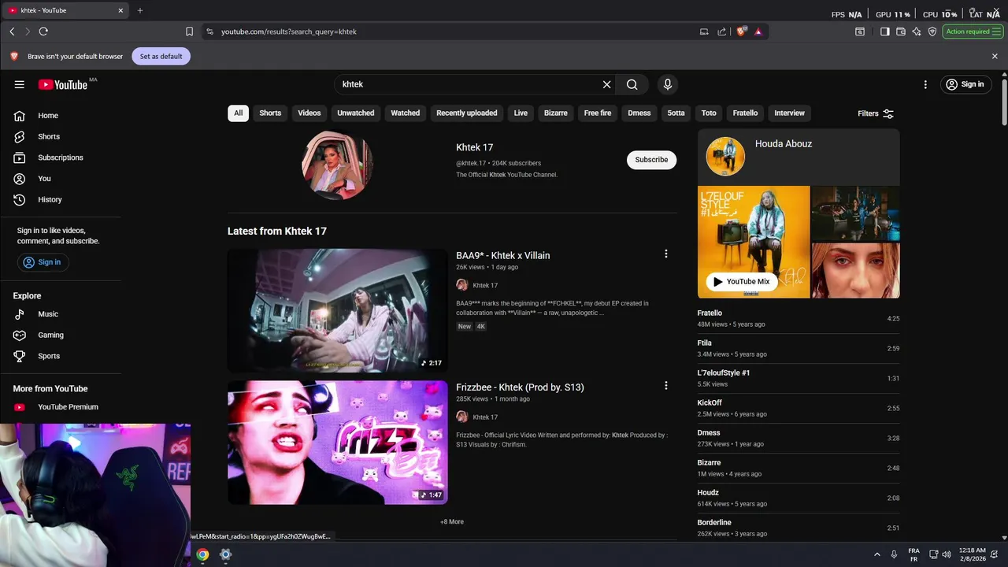Play Fratello from the mix list
The image size is (1008, 567).
(x=799, y=318)
